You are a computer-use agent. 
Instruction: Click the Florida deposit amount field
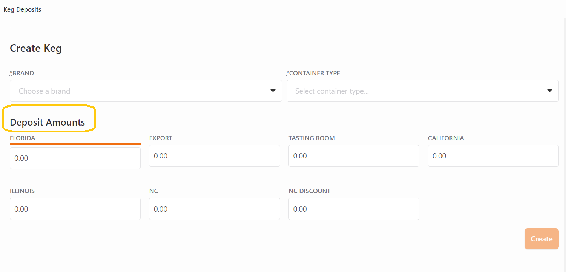point(75,158)
